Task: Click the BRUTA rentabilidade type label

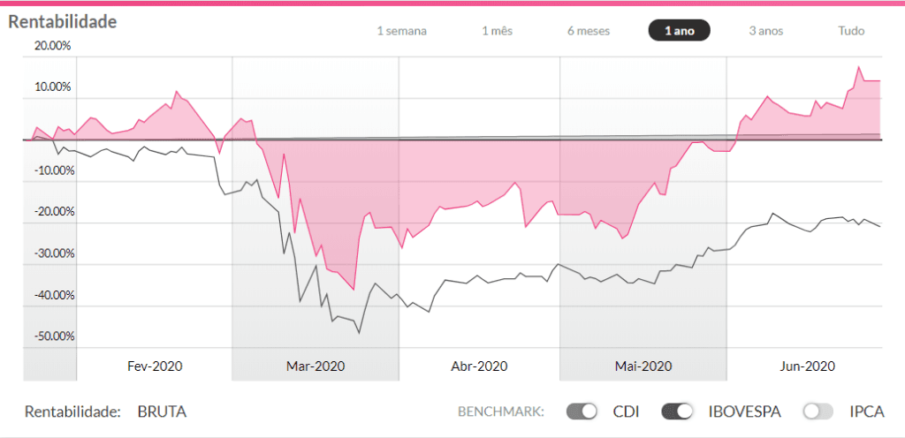Action: click(163, 412)
